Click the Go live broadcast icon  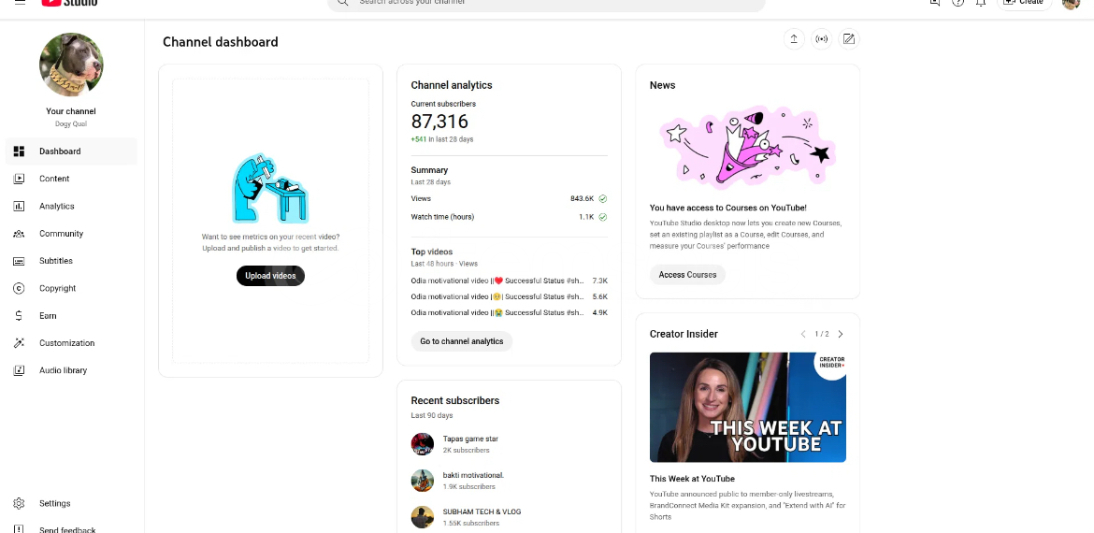821,39
